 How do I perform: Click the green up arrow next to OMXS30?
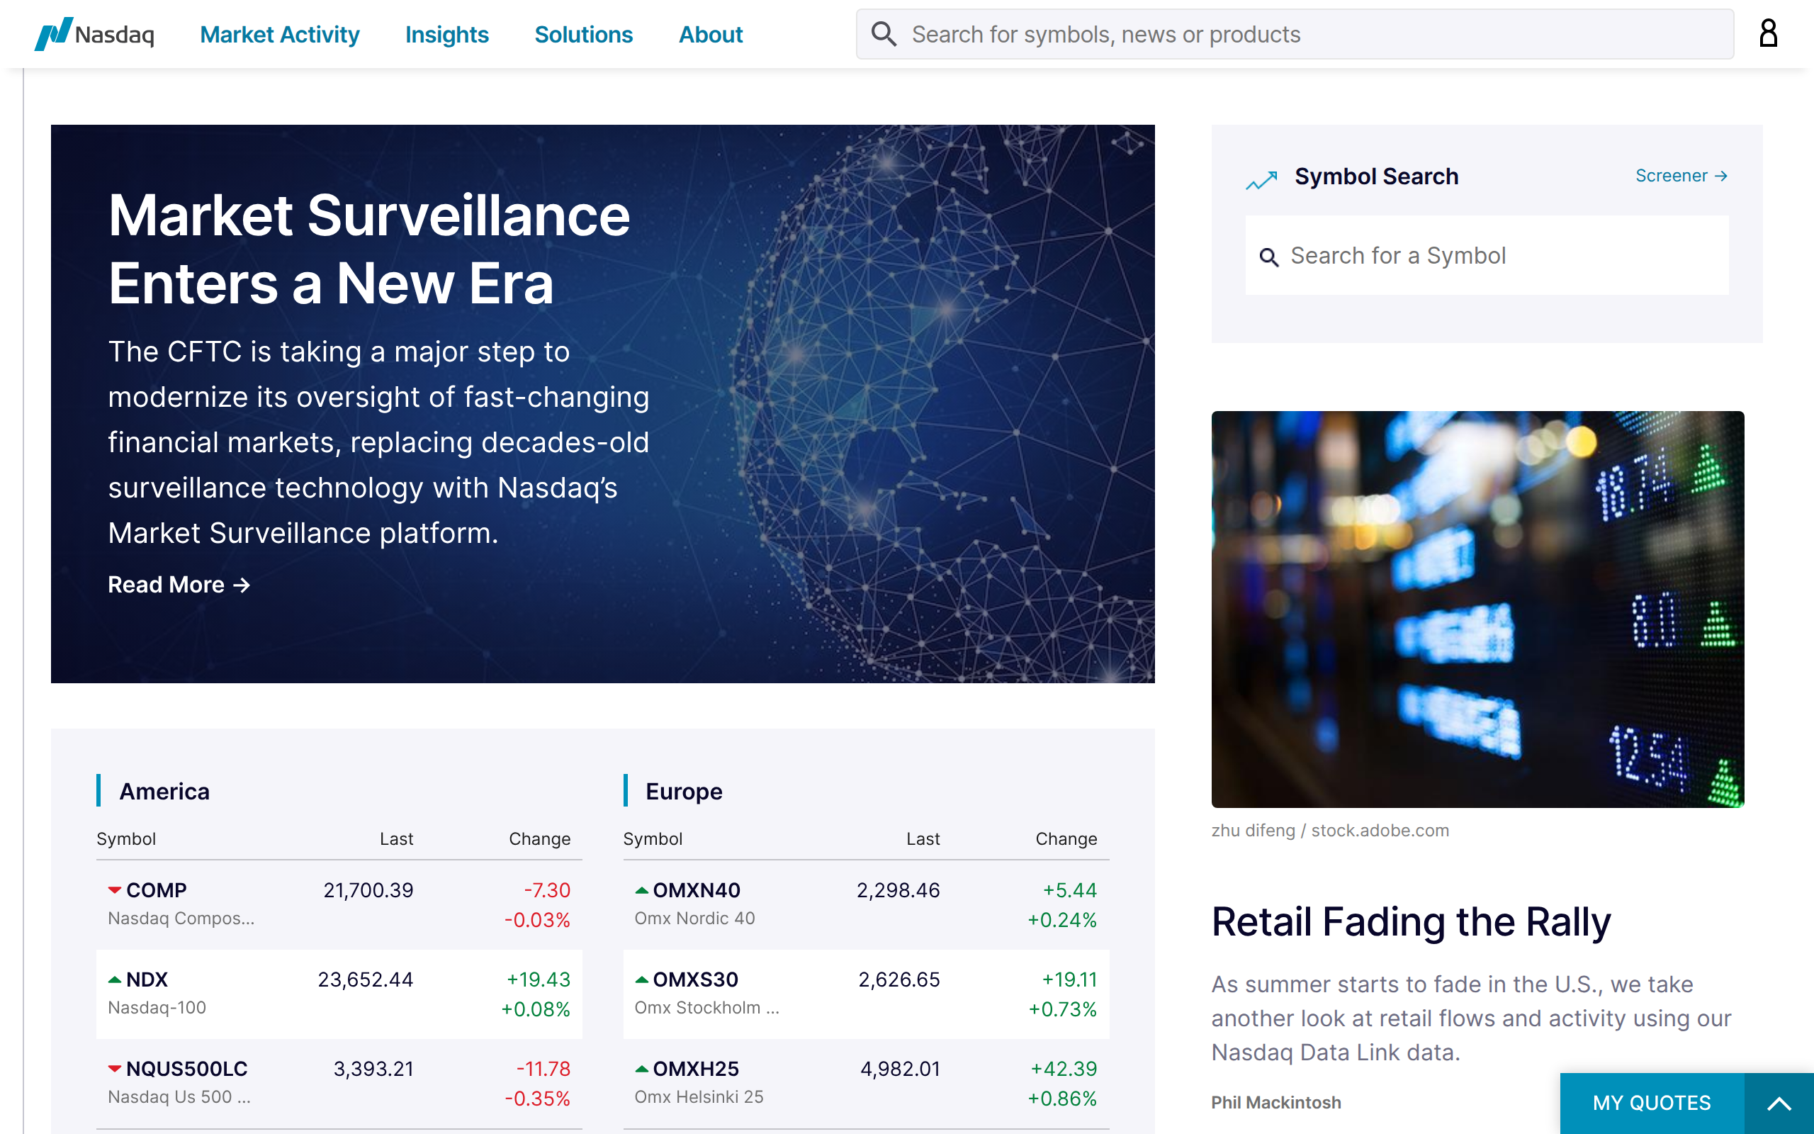pyautogui.click(x=642, y=979)
